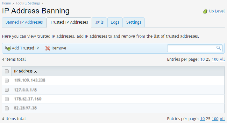The width and height of the screenshot is (227, 123).
Task: Set bottom entries per page to 100
Action: coord(215,119)
